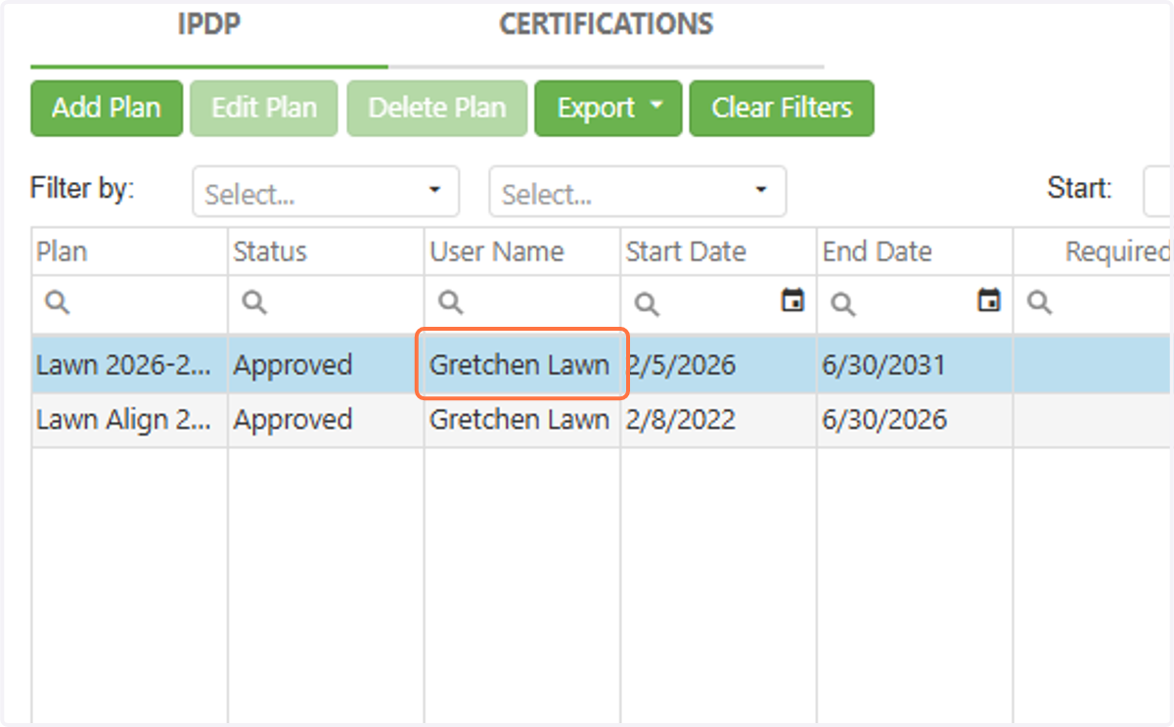
Task: Click the 2/5/2026 start date cell
Action: click(x=719, y=365)
